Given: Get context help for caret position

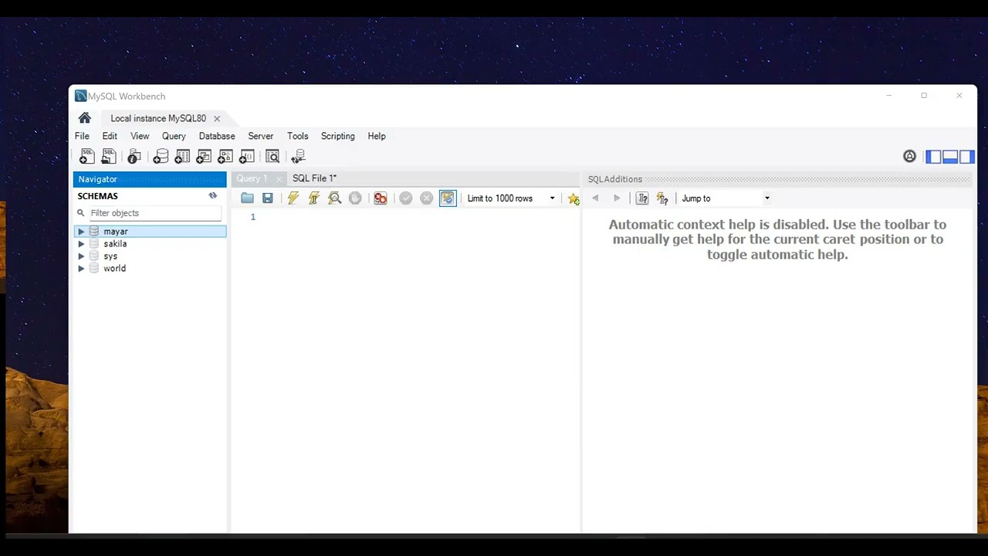Looking at the screenshot, I should point(642,198).
